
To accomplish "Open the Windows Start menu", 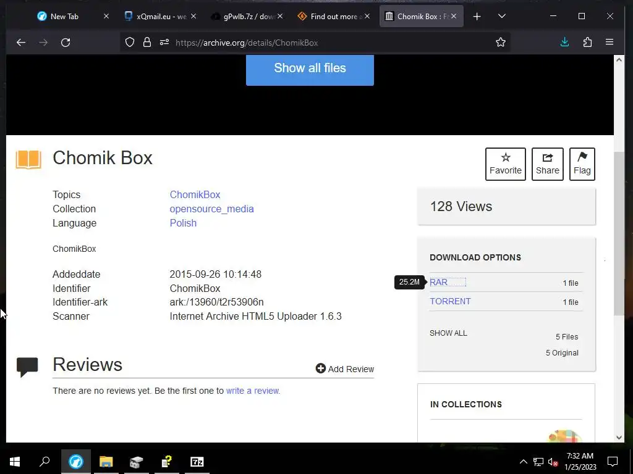I will click(15, 462).
